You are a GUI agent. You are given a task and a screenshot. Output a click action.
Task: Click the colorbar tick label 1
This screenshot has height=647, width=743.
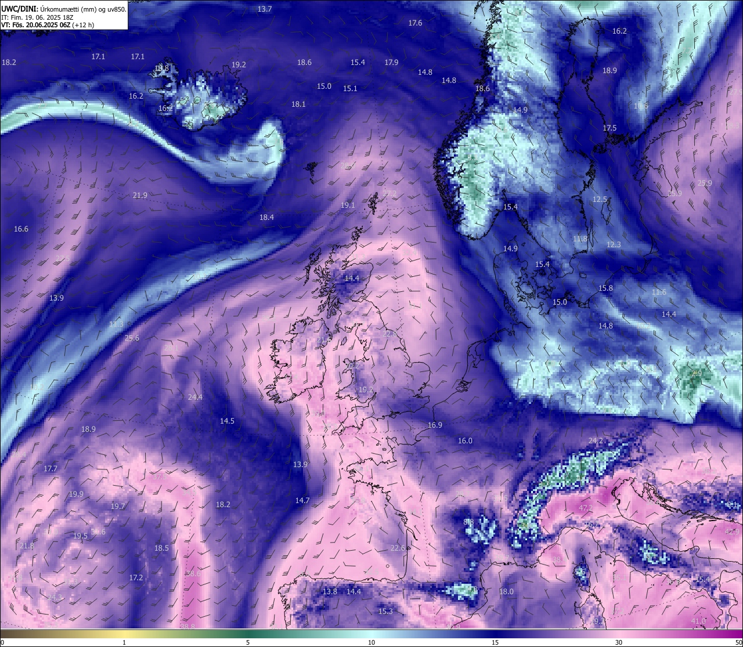click(x=125, y=642)
